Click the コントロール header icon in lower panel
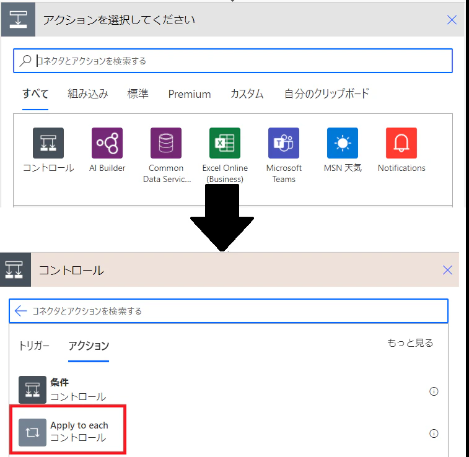The image size is (469, 457). click(15, 269)
